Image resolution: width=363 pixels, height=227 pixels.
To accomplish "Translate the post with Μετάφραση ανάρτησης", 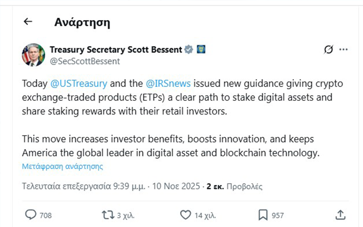I will 62,166.
